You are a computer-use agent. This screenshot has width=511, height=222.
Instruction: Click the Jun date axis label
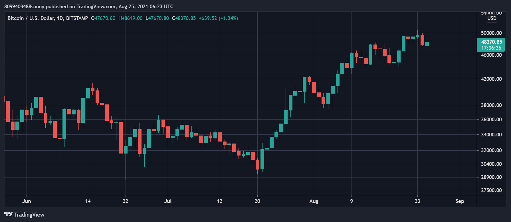pos(27,201)
